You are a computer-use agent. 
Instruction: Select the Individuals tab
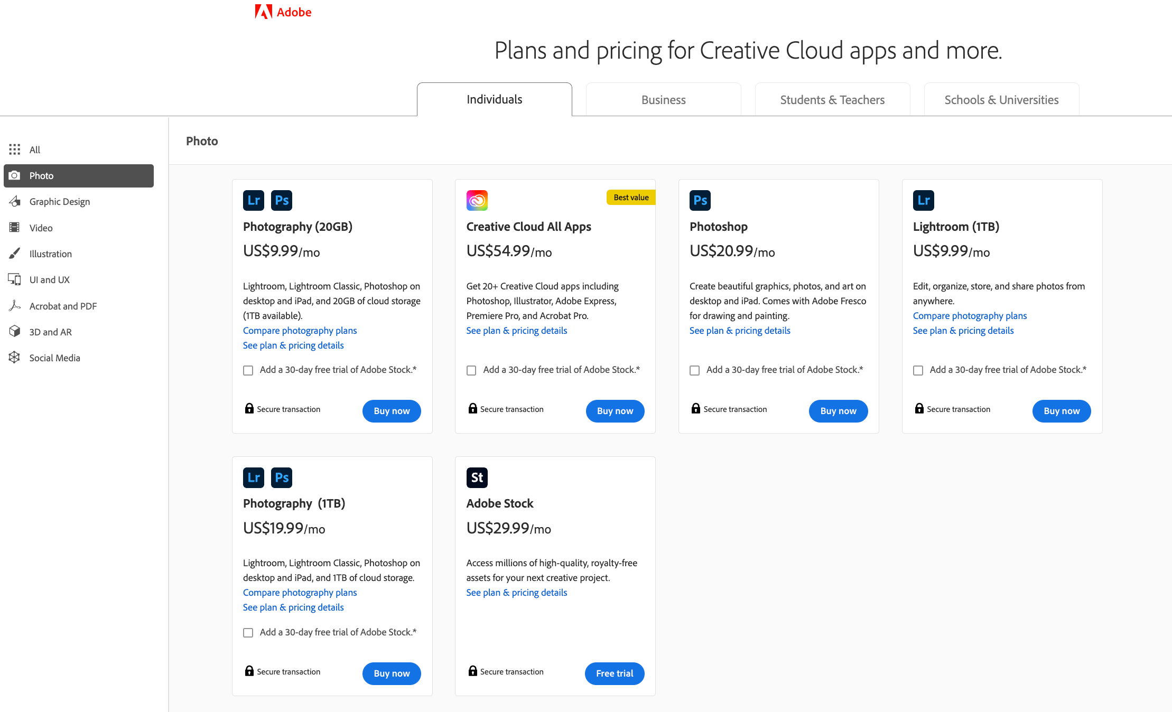[x=495, y=99]
